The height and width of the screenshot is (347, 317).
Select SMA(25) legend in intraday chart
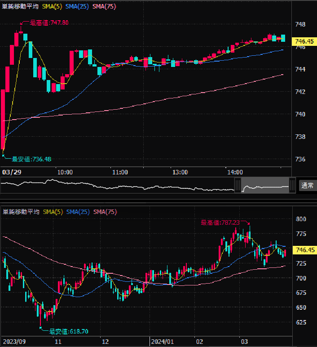coord(77,6)
